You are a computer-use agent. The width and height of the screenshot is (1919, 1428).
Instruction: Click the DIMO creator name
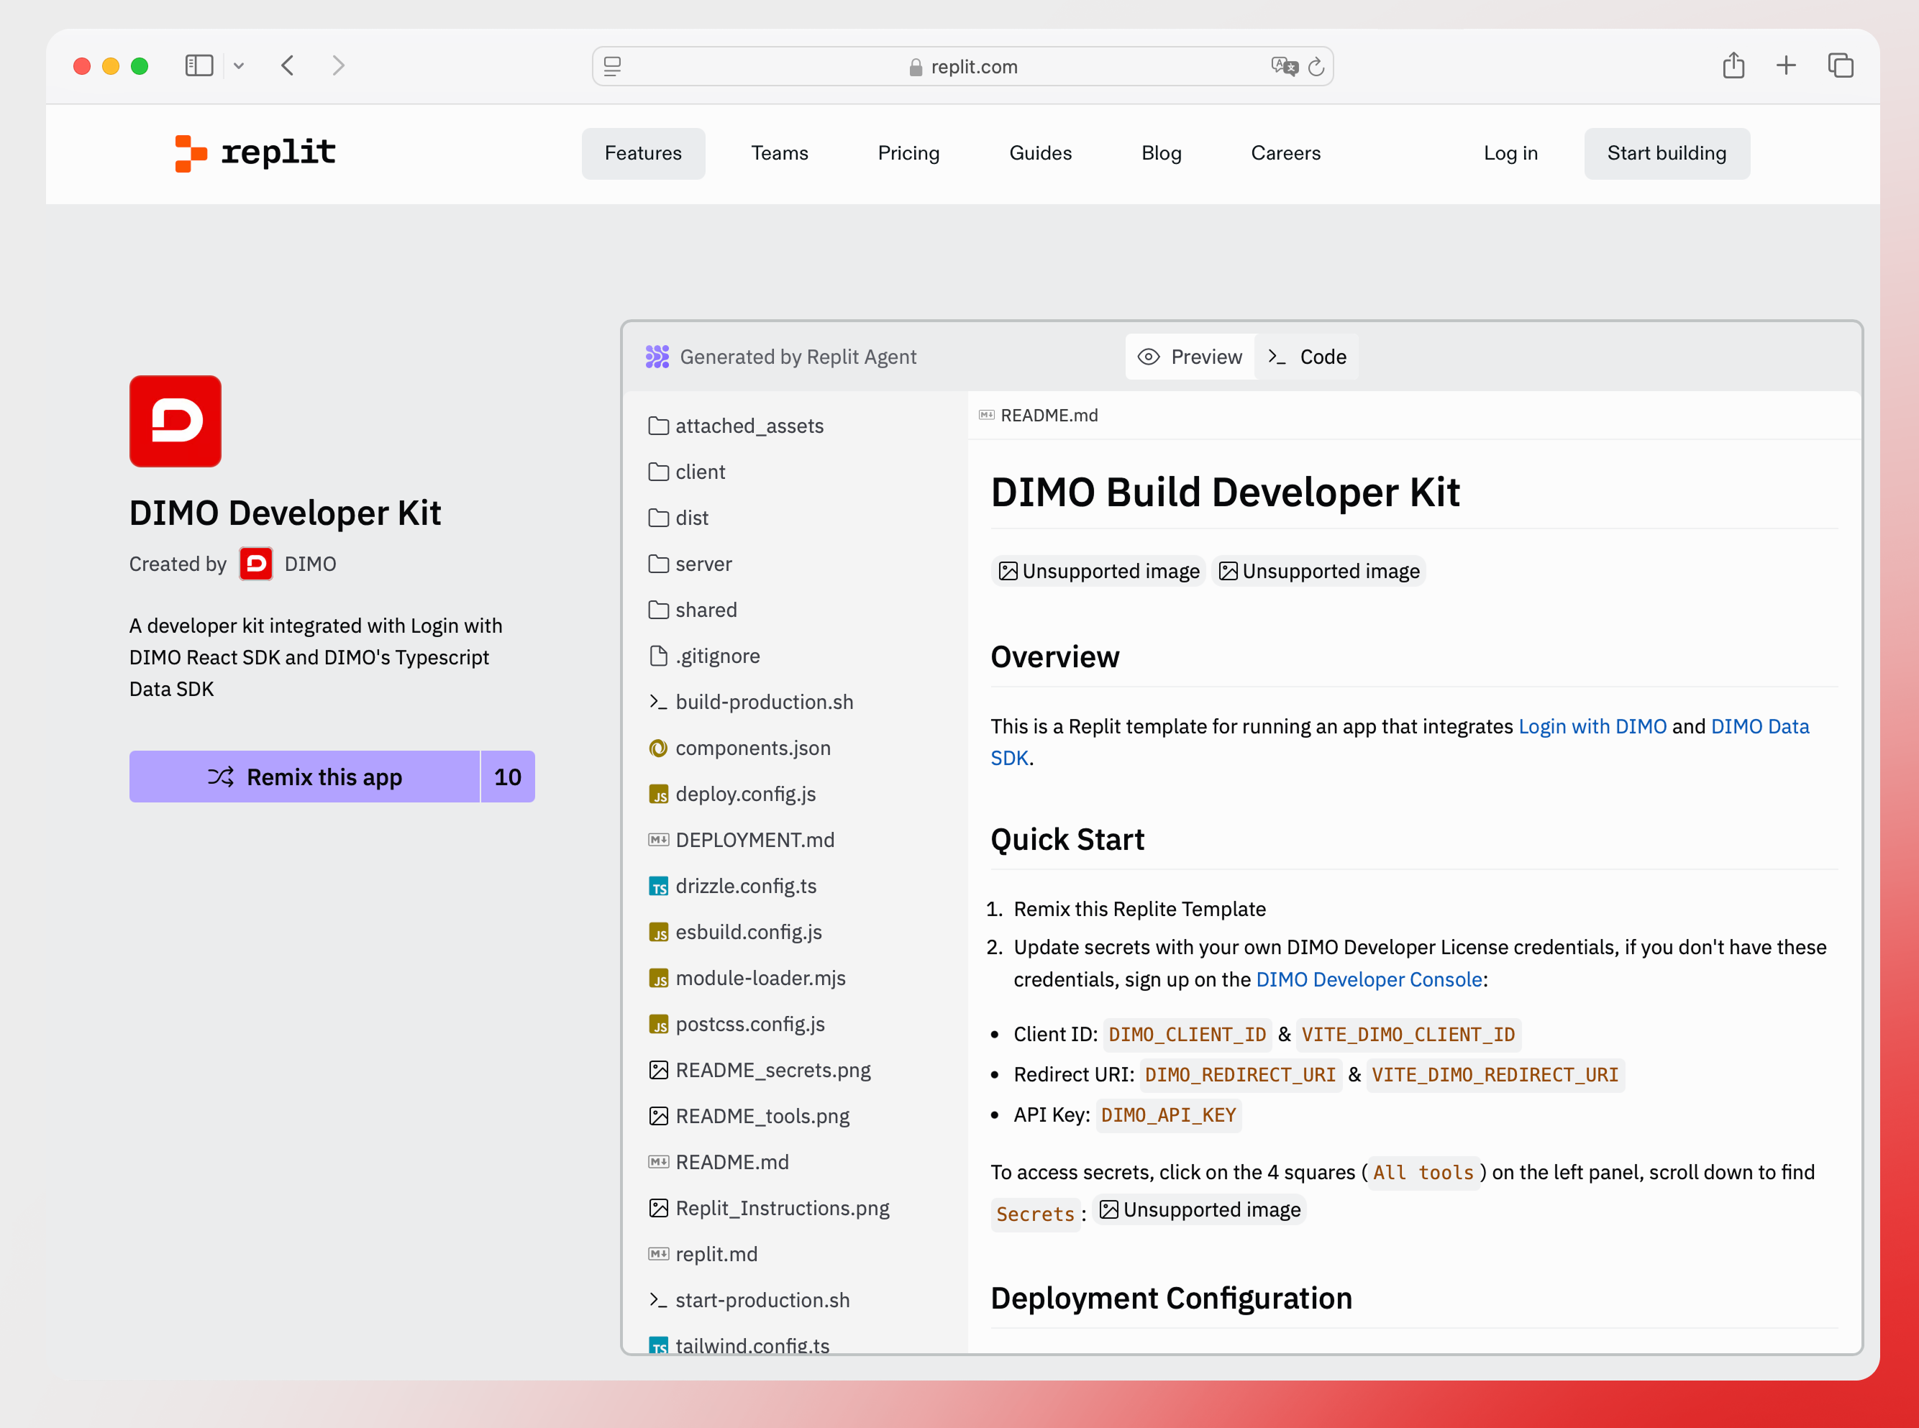coord(311,564)
